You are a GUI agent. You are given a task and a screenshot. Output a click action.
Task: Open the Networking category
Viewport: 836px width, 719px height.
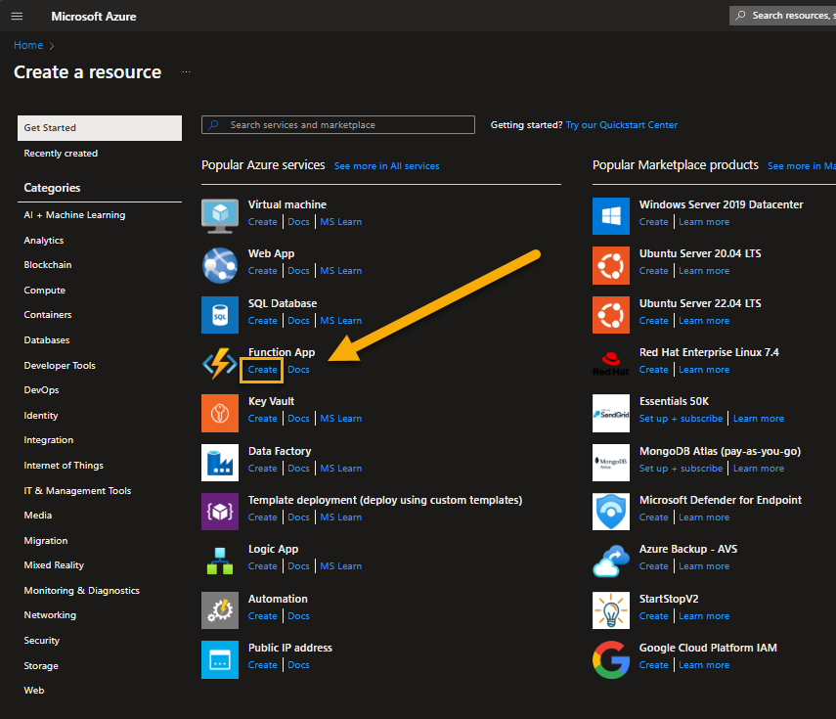pos(50,615)
